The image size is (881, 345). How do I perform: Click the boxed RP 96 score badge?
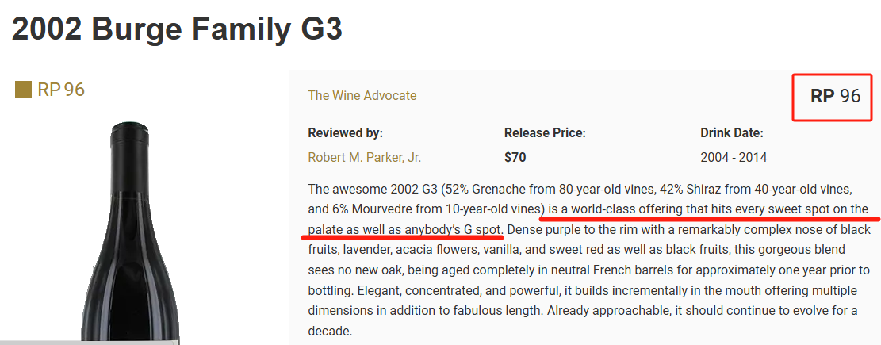tap(835, 96)
